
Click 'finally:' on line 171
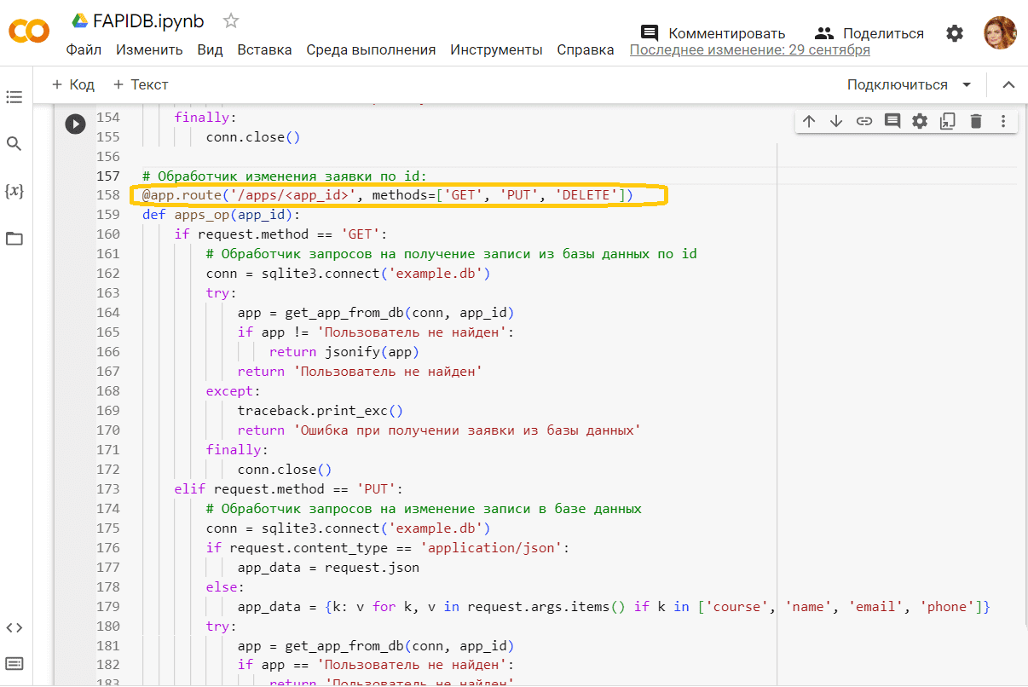pos(237,449)
